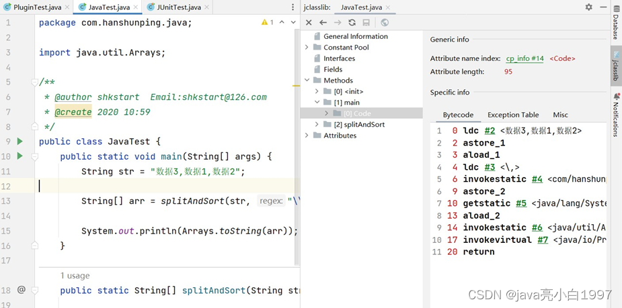The height and width of the screenshot is (308, 622).
Task: Follow the #3 constant link in ldc
Action: tap(490, 167)
